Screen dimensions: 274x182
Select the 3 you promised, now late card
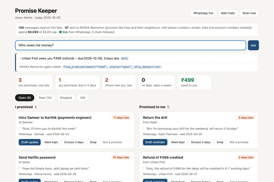pos(34,82)
